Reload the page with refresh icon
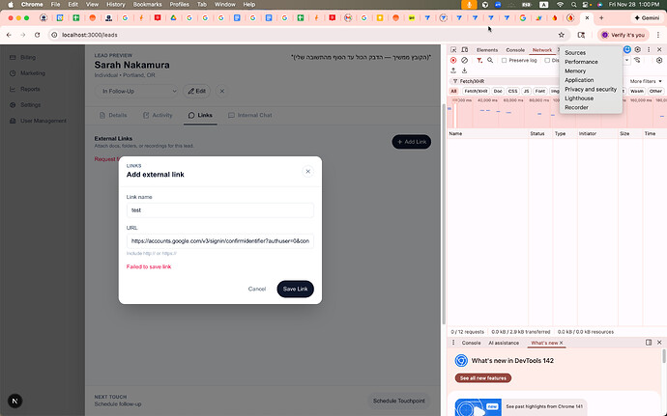 pyautogui.click(x=38, y=35)
